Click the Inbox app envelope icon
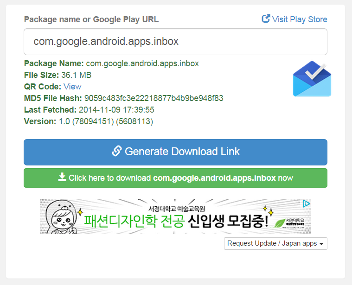This screenshot has height=285, width=352. (x=312, y=80)
